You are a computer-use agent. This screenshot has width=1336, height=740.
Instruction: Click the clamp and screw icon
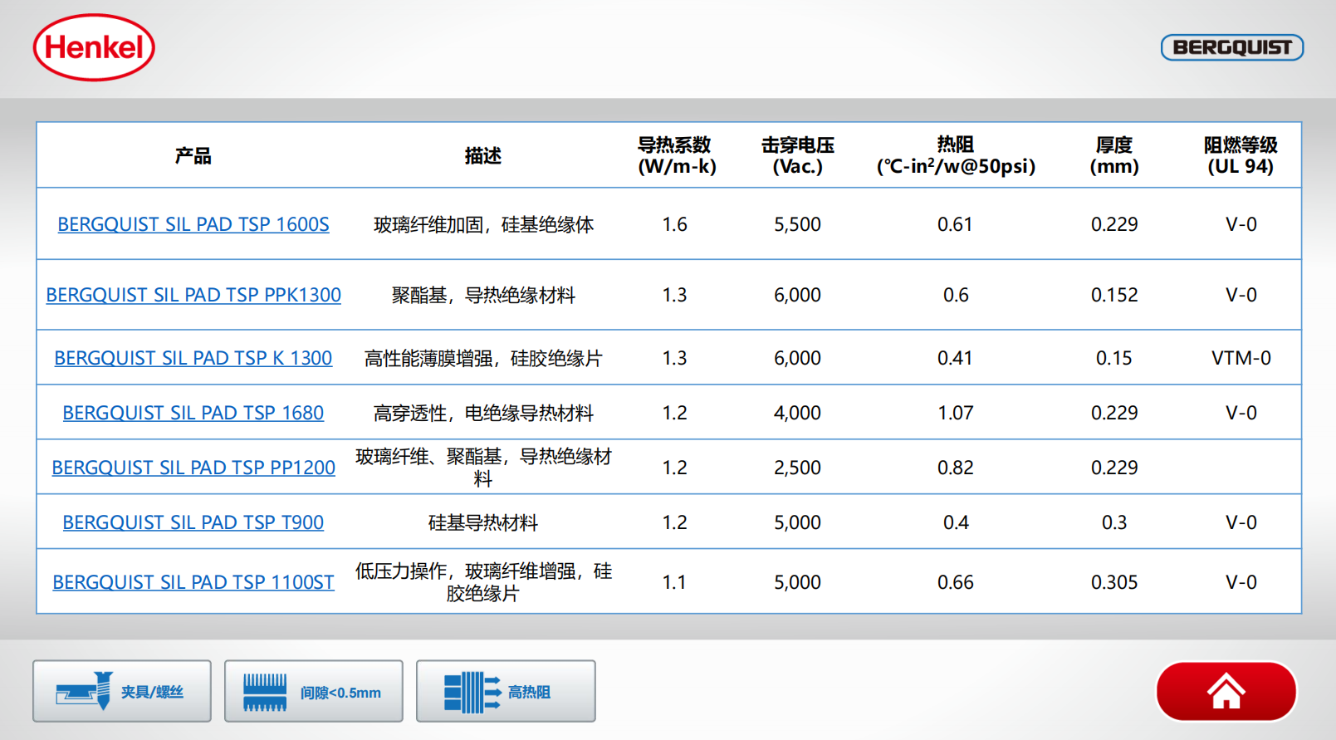point(84,691)
